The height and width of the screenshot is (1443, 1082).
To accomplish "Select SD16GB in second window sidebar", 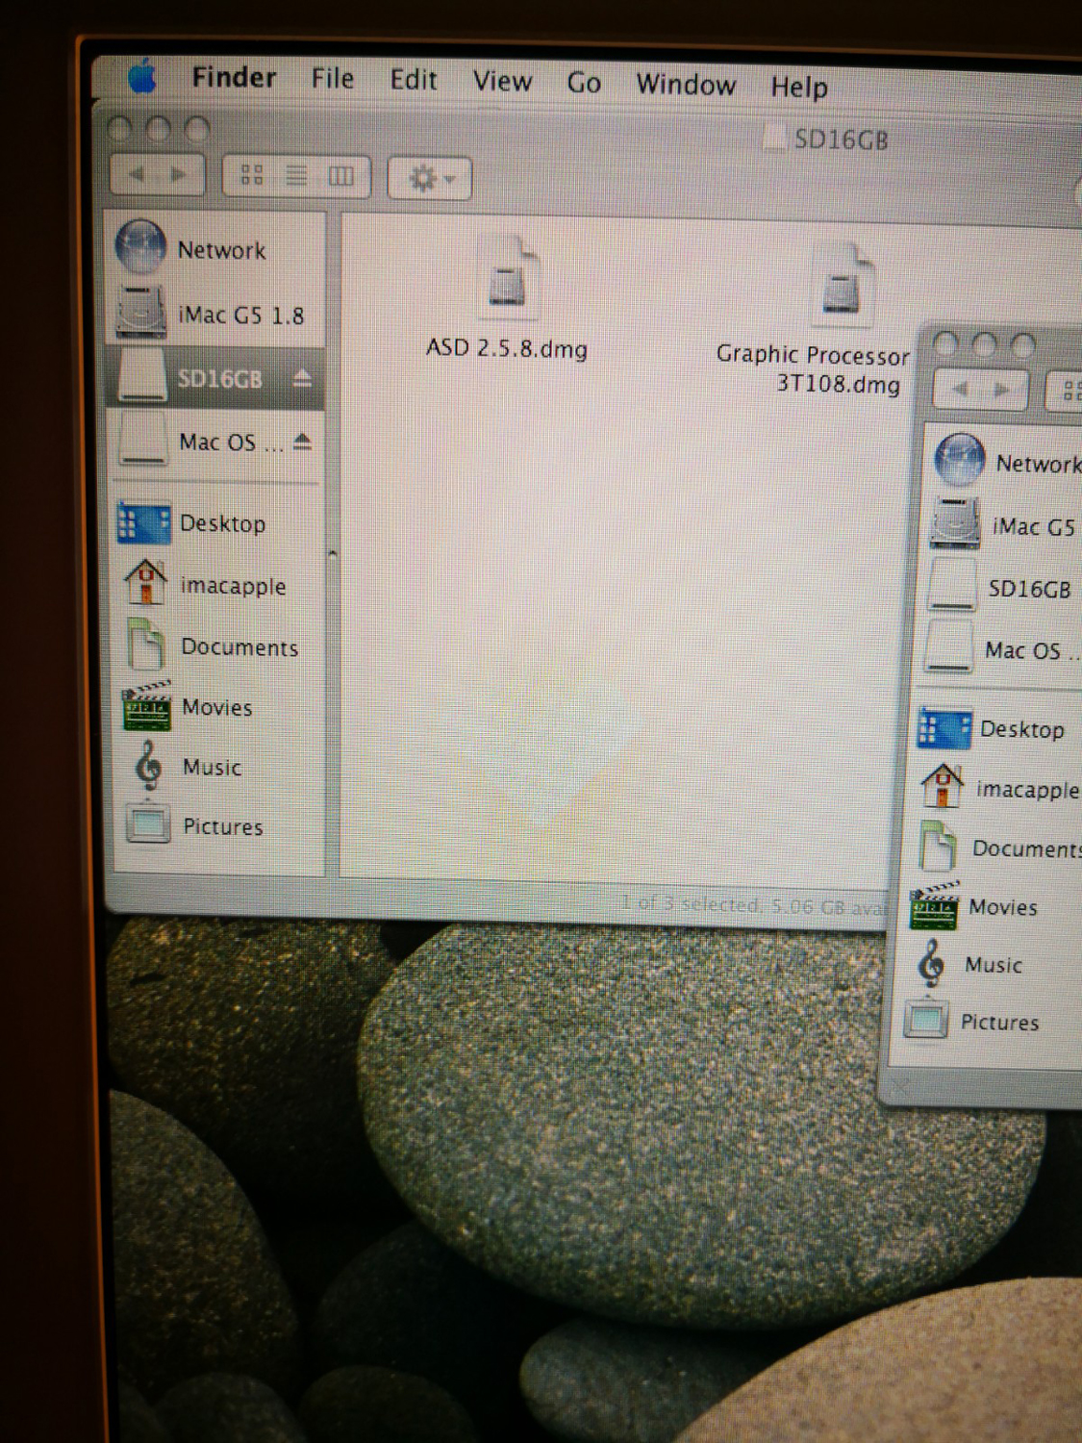I will pos(1005,587).
